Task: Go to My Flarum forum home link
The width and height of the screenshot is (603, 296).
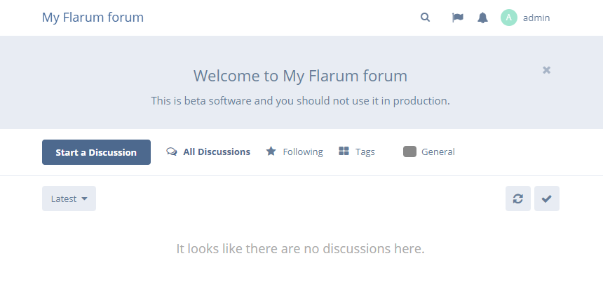Action: [x=93, y=18]
